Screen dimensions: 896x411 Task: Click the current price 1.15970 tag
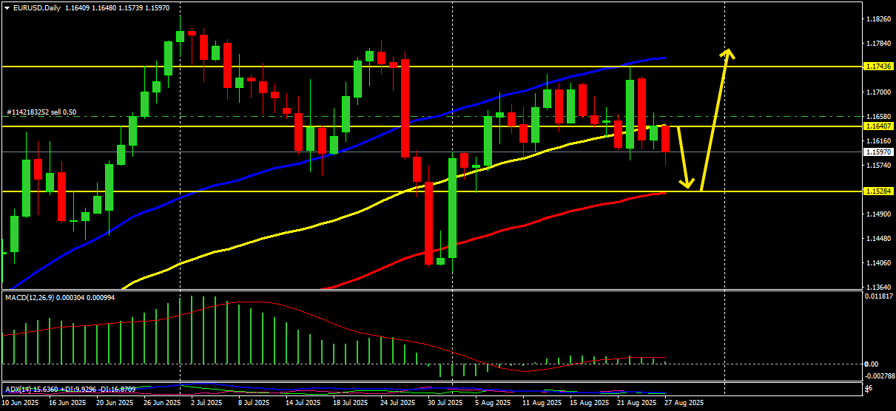point(878,152)
